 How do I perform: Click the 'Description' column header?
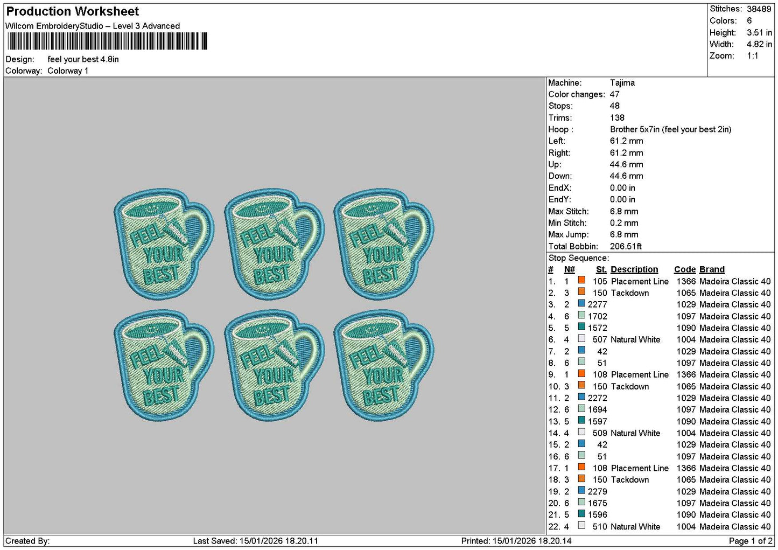[x=634, y=270]
